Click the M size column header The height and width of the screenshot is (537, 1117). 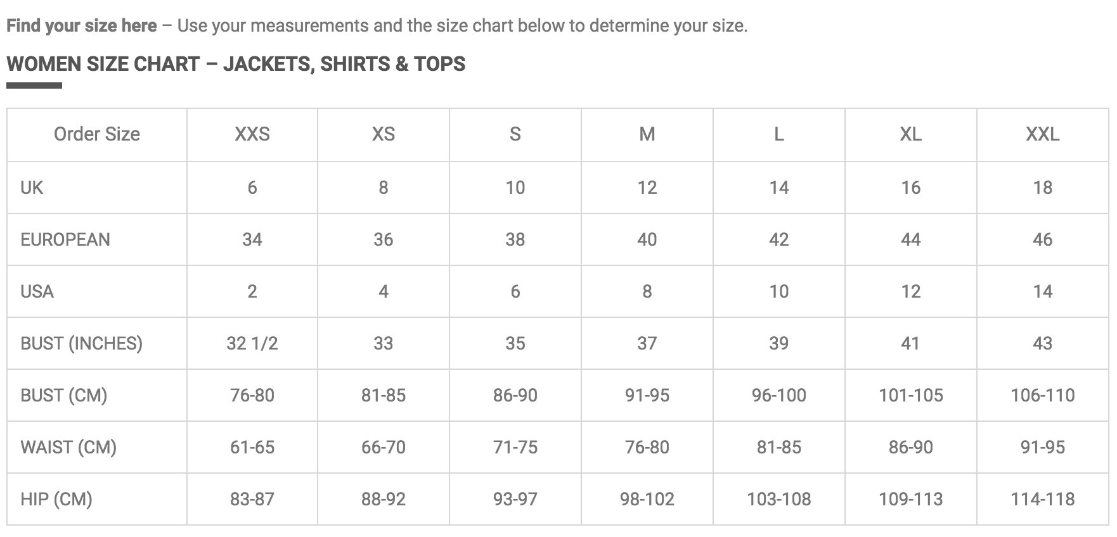[x=647, y=134]
